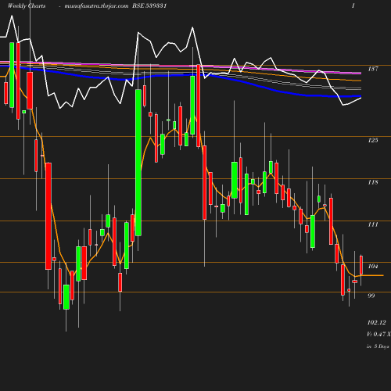
Task: Click the 137 price axis label
Action: [x=373, y=69]
